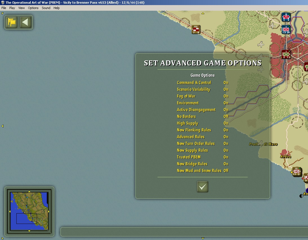Toggle the Command & Control option

[x=203, y=83]
